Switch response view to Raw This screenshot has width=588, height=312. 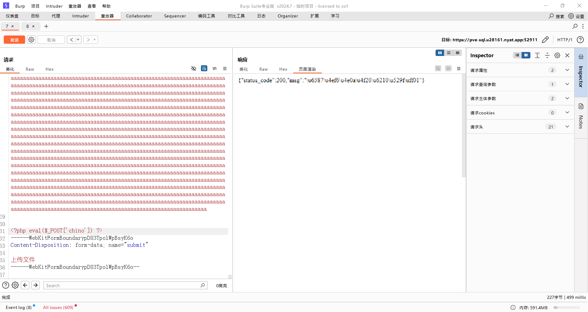[x=263, y=69]
